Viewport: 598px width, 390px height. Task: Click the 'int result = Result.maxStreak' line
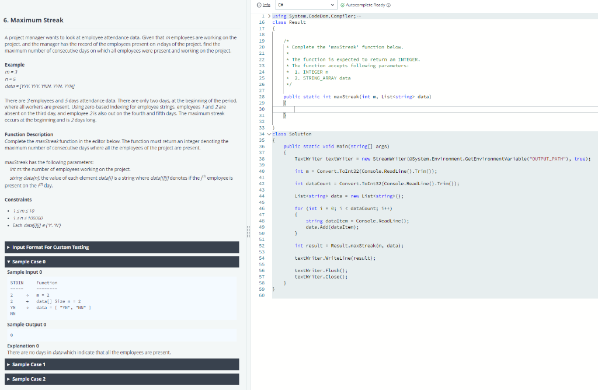(349, 246)
